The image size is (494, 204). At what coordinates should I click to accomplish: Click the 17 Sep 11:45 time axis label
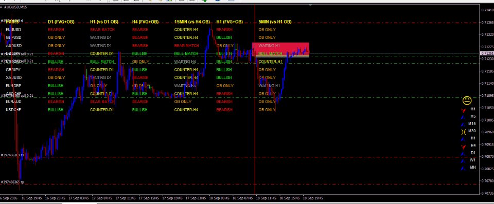126,198
